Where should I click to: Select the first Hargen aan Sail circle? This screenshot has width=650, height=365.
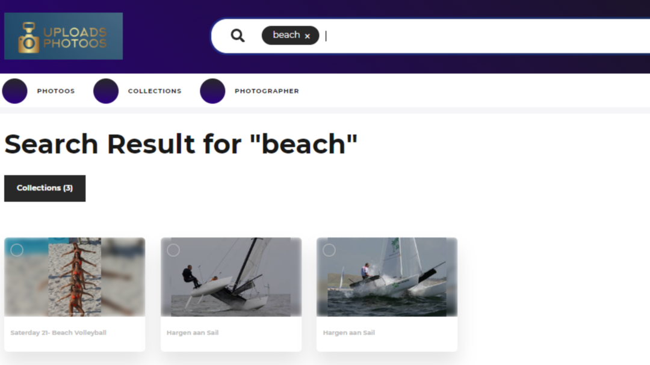(x=173, y=250)
